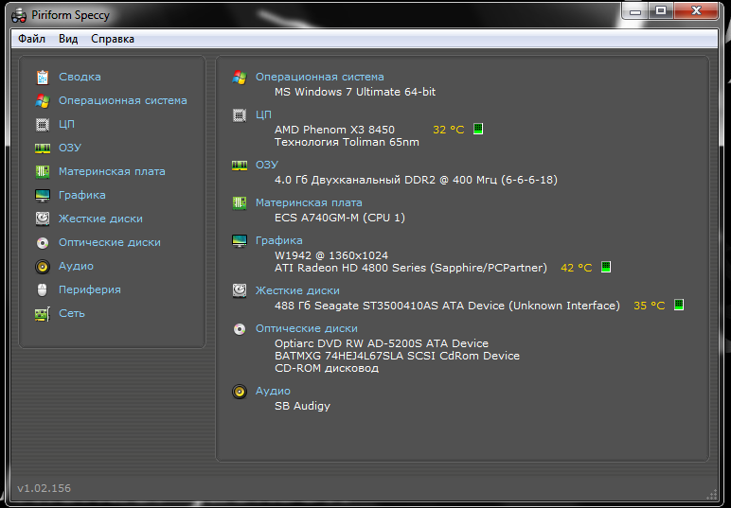Screen dimensions: 731x508
Task: Select ЦП in the sidebar
Action: pyautogui.click(x=66, y=124)
